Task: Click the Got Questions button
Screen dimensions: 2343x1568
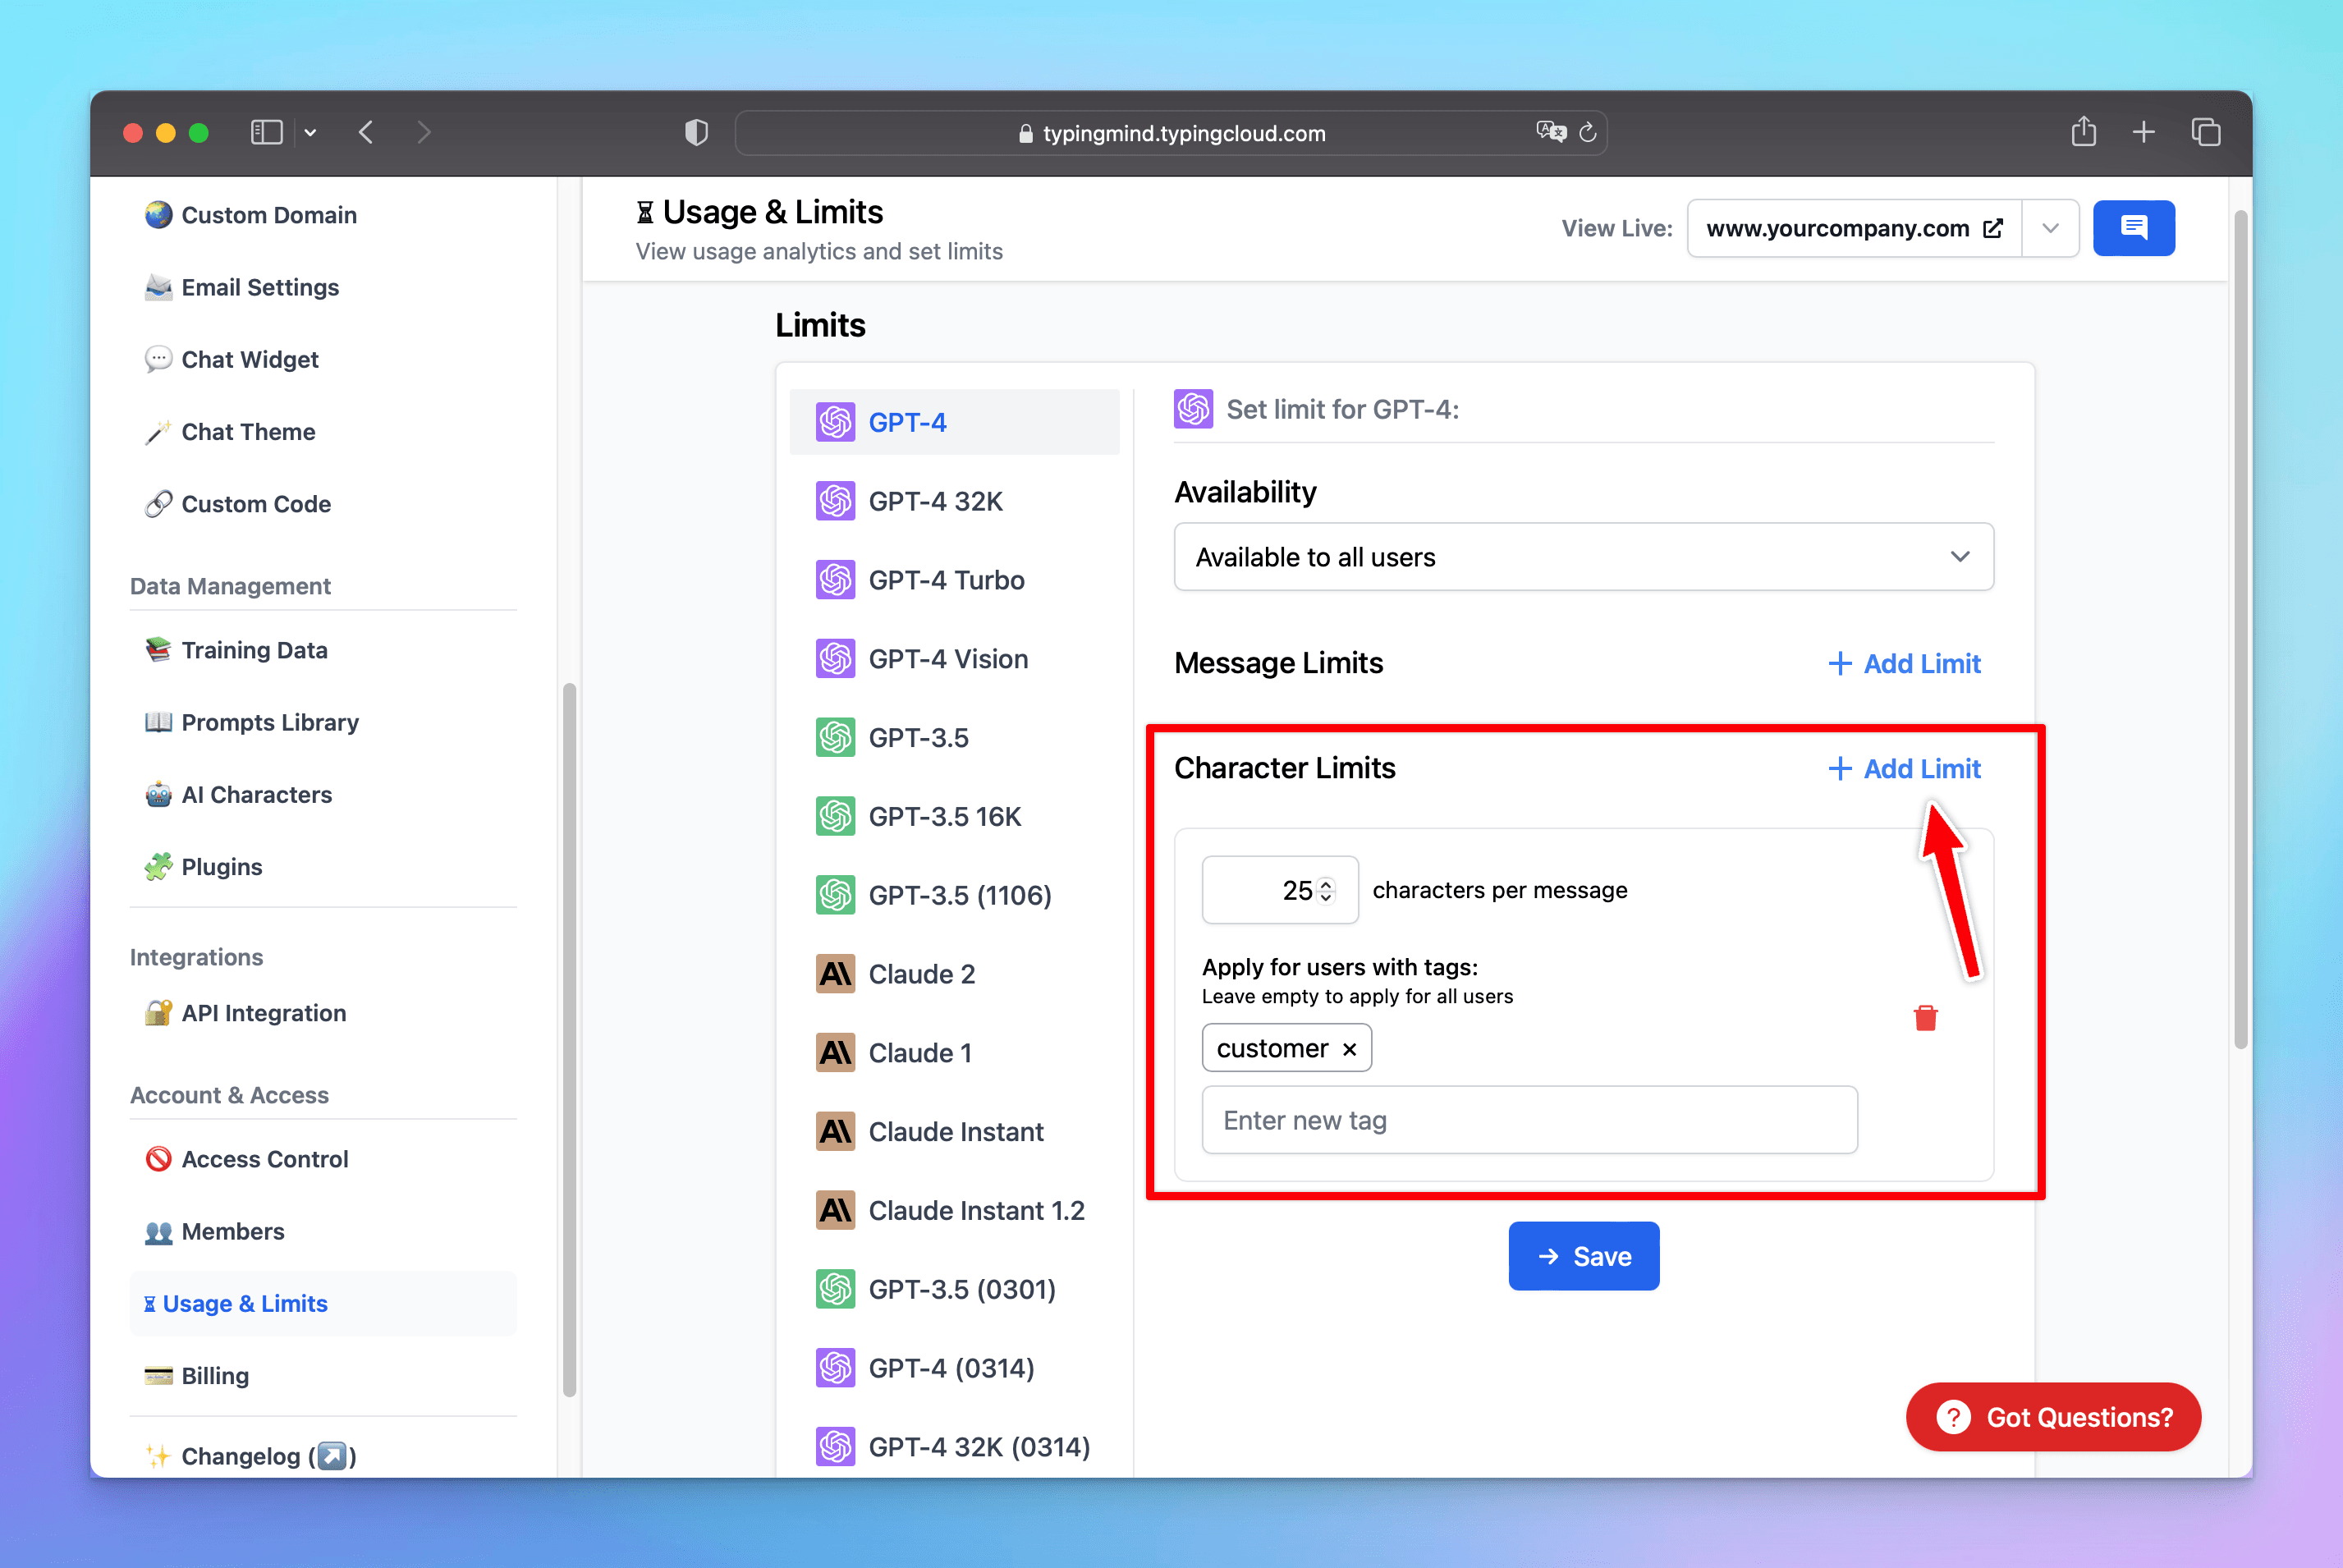Action: pos(2052,1417)
